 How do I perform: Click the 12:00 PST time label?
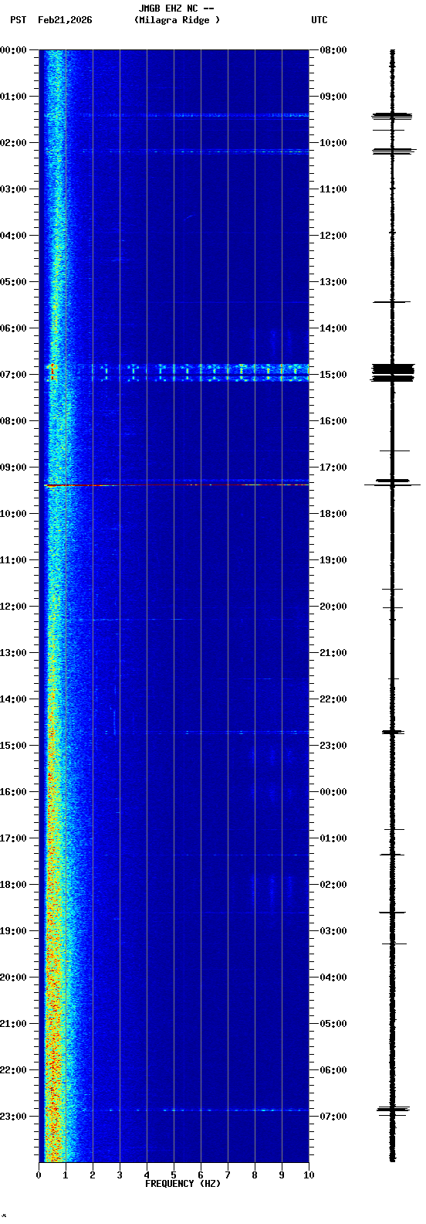click(x=14, y=607)
